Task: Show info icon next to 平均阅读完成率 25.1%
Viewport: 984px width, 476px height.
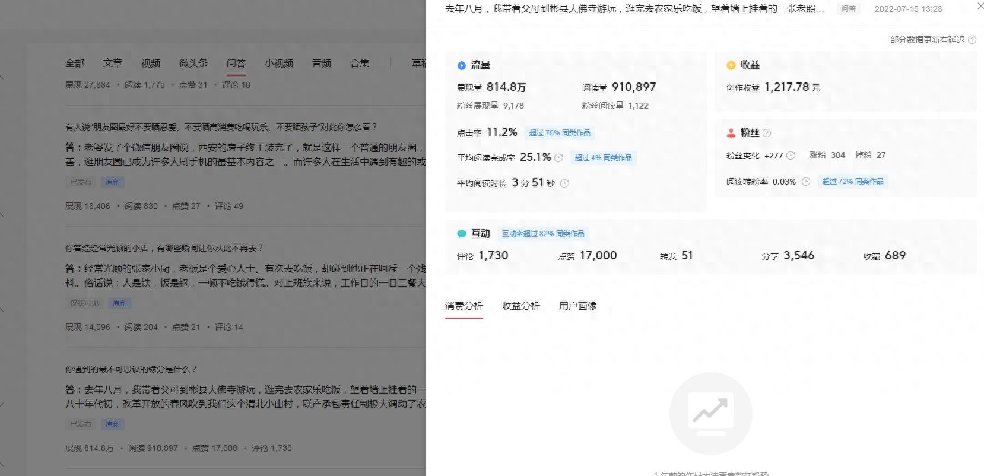Action: (558, 158)
